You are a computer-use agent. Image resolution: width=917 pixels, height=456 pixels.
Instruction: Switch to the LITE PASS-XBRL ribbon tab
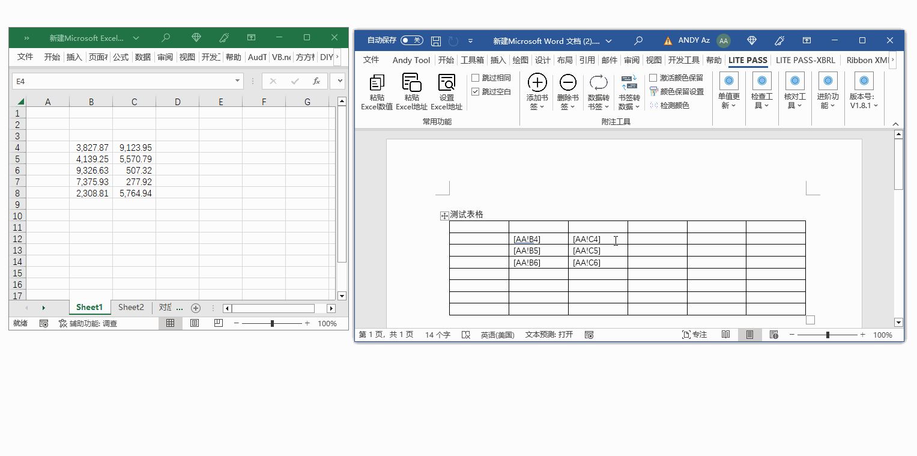pos(805,60)
